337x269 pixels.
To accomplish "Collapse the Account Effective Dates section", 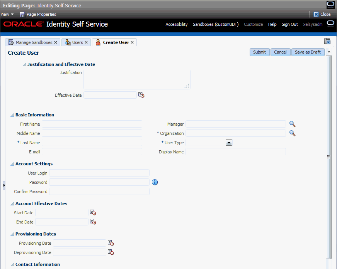I will pyautogui.click(x=12, y=203).
